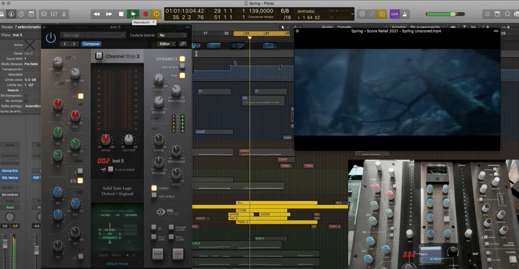
Task: Open the Cadena lateral side chain dropdown
Action: tap(172, 35)
